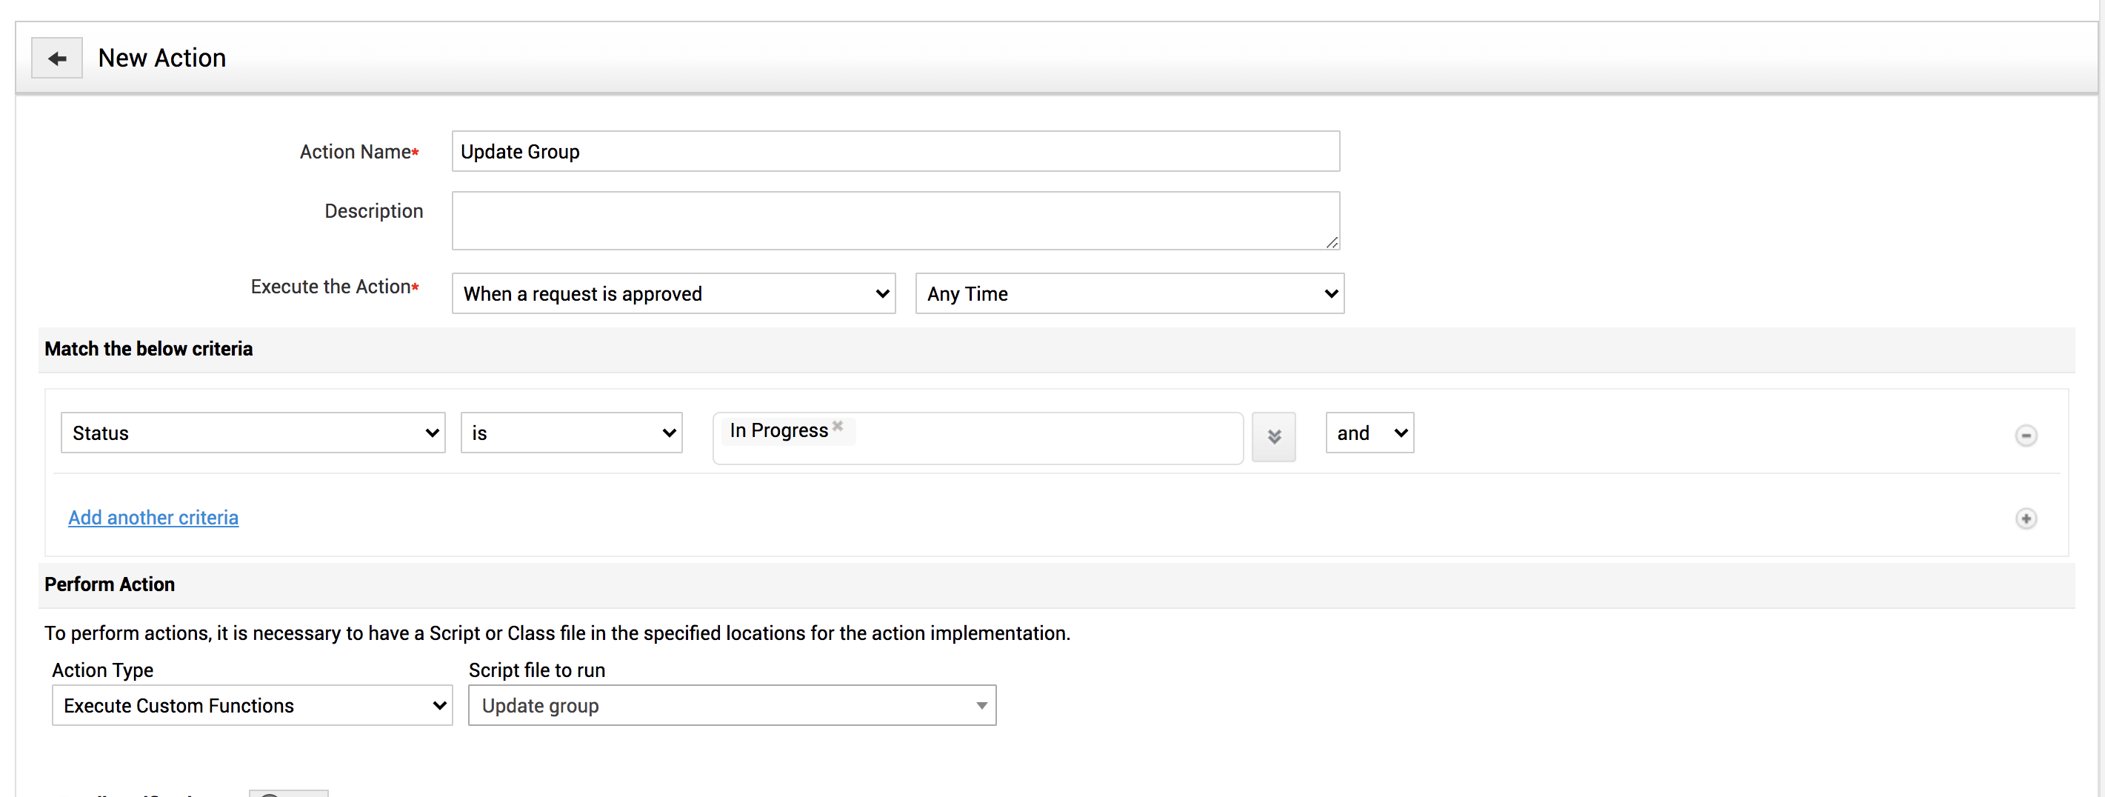Viewport: 2105px width, 797px height.
Task: Click inside the Description text area
Action: pyautogui.click(x=895, y=220)
